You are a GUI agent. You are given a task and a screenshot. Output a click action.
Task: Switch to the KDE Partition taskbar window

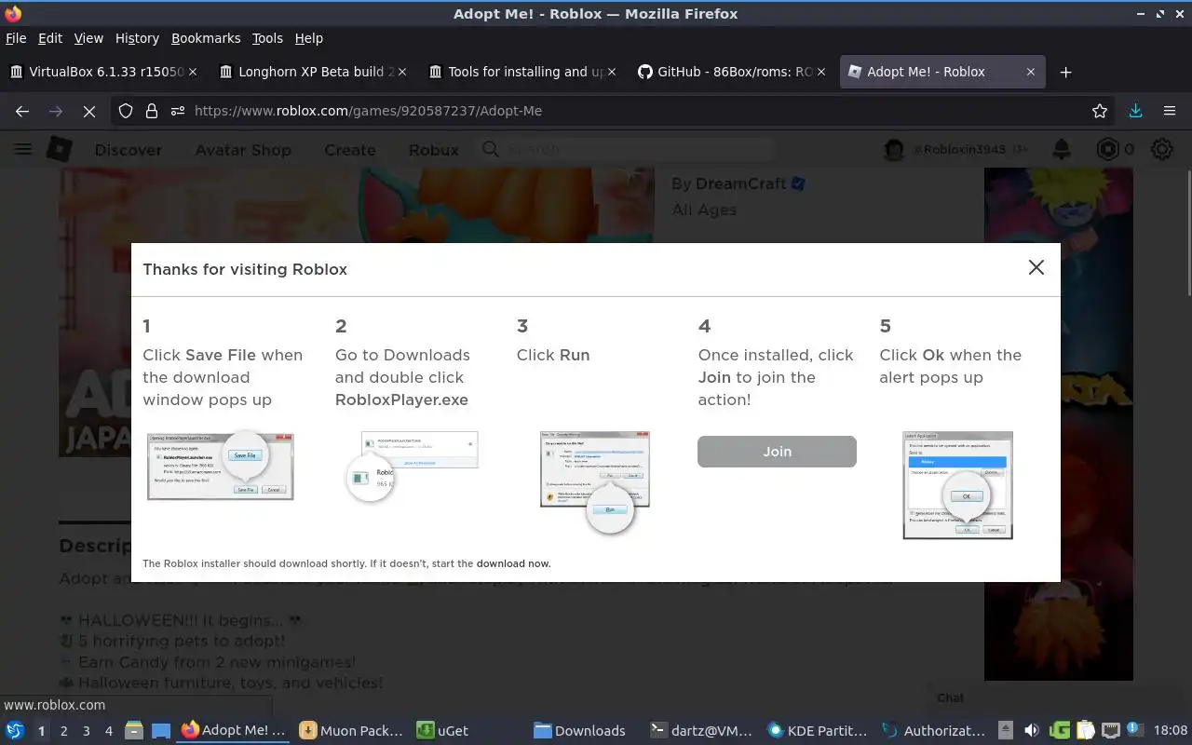click(x=818, y=731)
